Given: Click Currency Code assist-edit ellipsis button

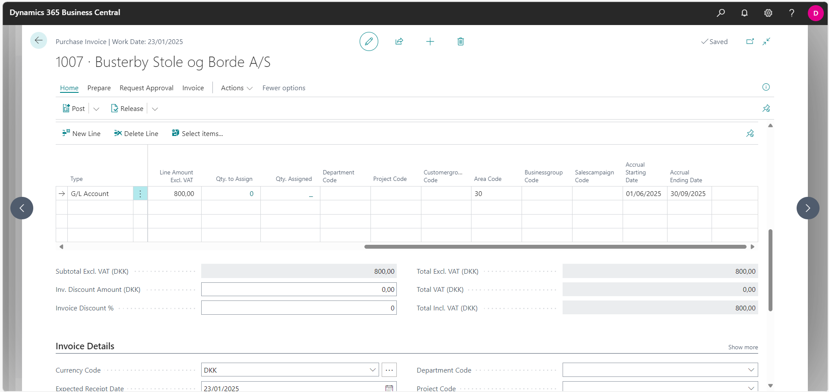Looking at the screenshot, I should point(389,370).
